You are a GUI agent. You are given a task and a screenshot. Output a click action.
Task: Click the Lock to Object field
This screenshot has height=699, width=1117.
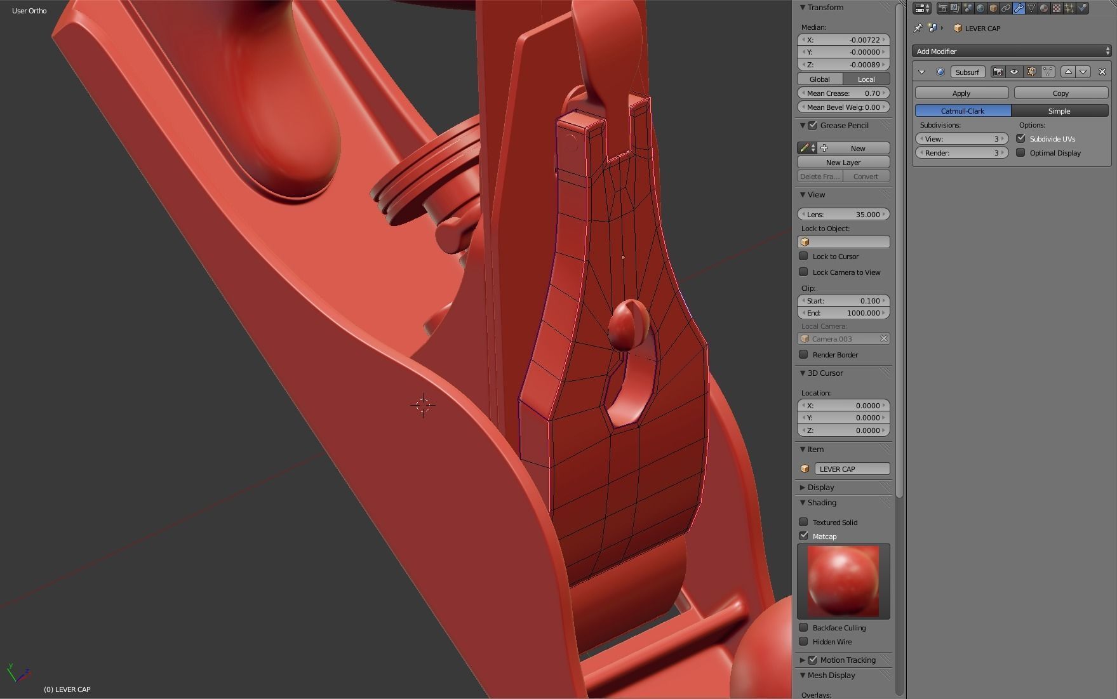click(x=843, y=242)
